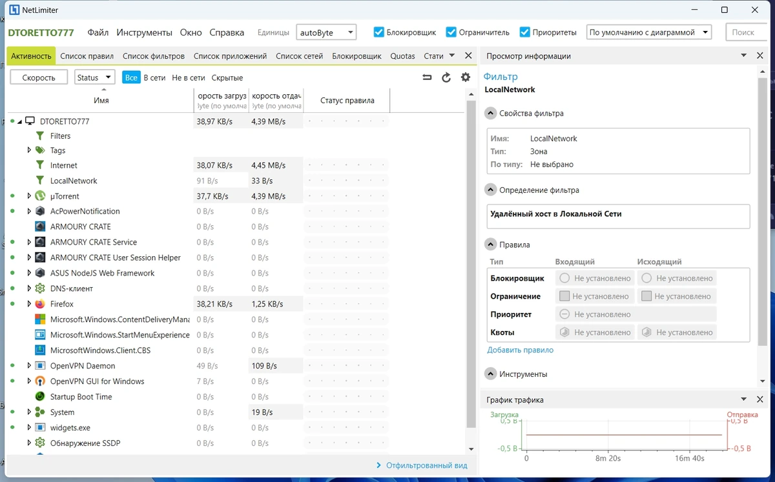Screen dimensions: 775x482
Task: Collapse the DTORETTO777 tree node
Action: tap(19, 121)
